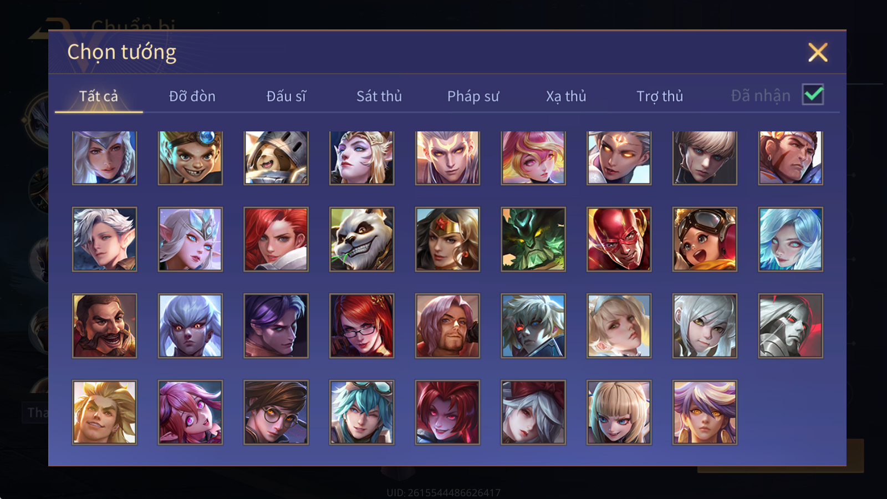Choose the goblin boy with goggles hero
887x499 pixels.
click(190, 158)
